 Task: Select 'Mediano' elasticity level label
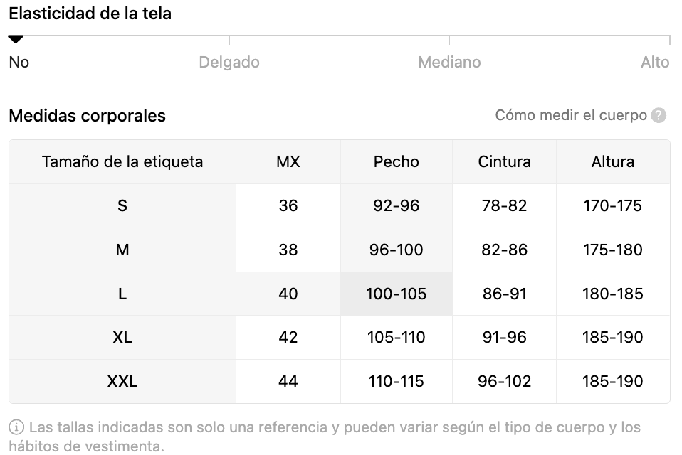(449, 63)
